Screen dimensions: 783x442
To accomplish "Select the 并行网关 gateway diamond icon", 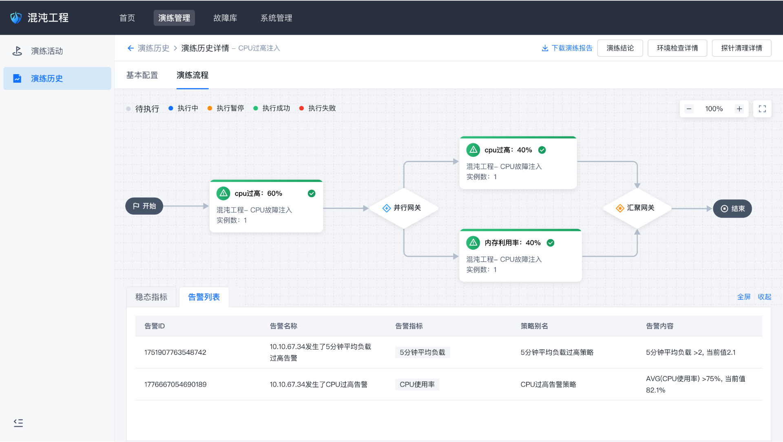I will click(x=386, y=208).
